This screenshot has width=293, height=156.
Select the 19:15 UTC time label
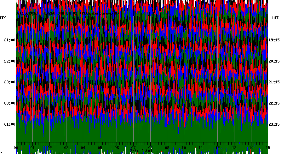(x=274, y=40)
